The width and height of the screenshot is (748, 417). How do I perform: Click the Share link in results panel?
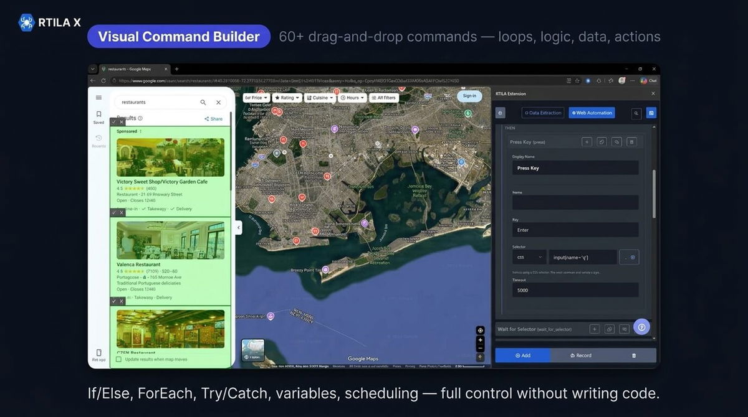pos(213,119)
